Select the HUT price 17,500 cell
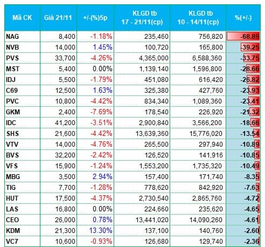This screenshot has width=265, height=247. pos(59,198)
